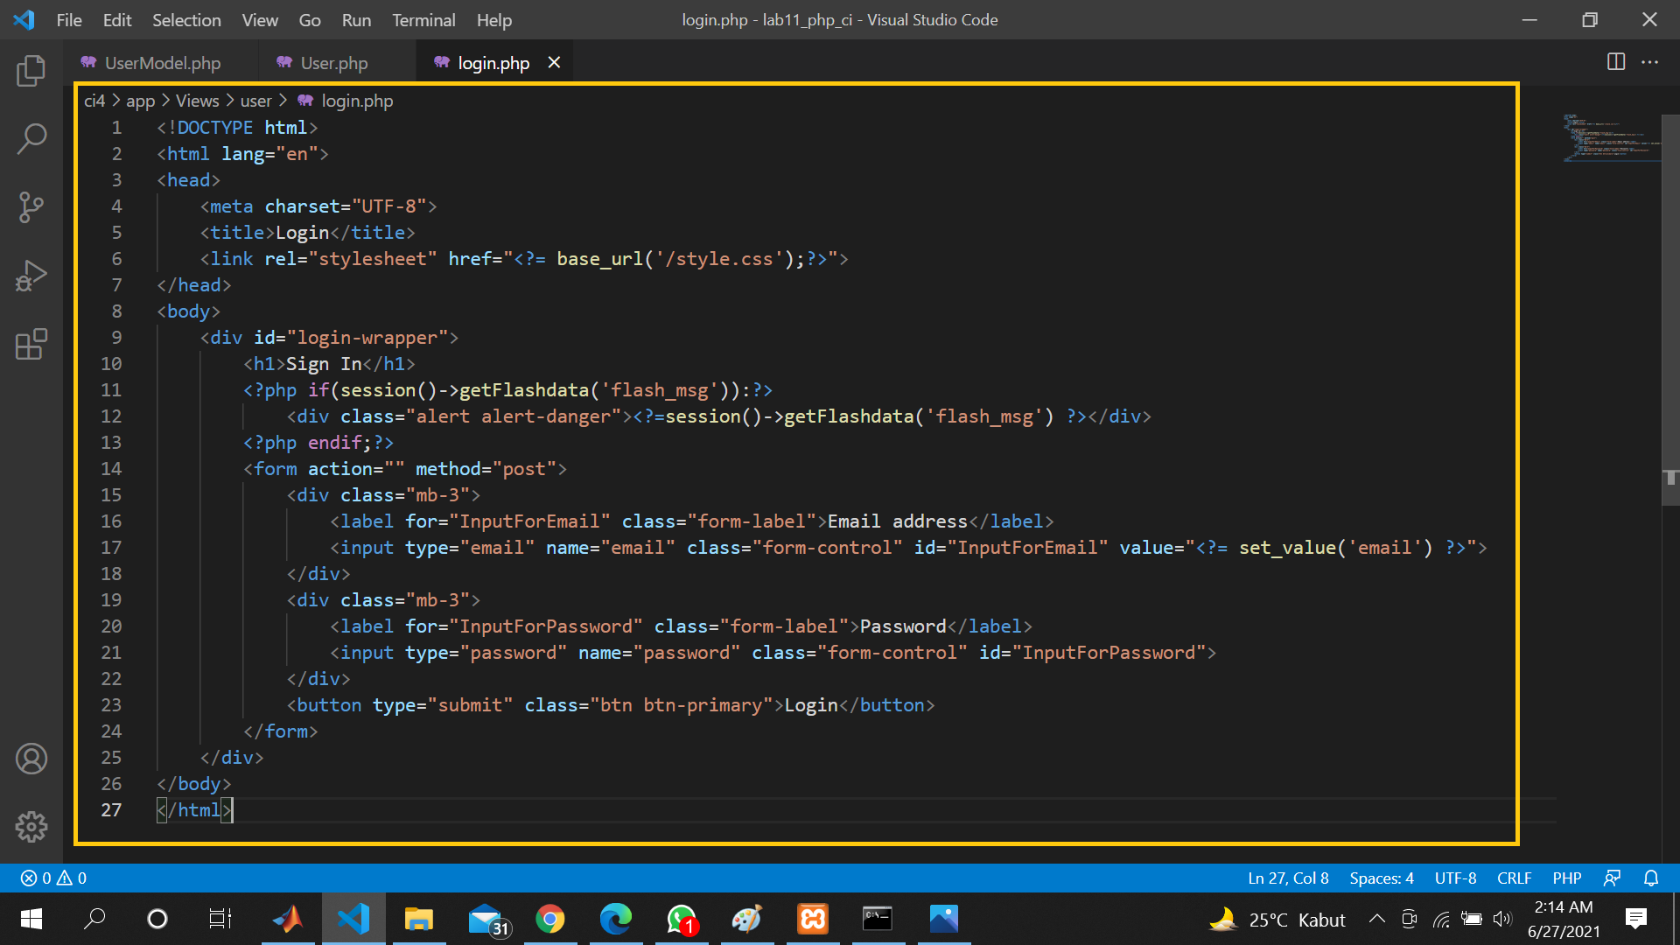This screenshot has width=1680, height=945.
Task: Open the Views breadcrumb dropdown
Action: click(197, 101)
